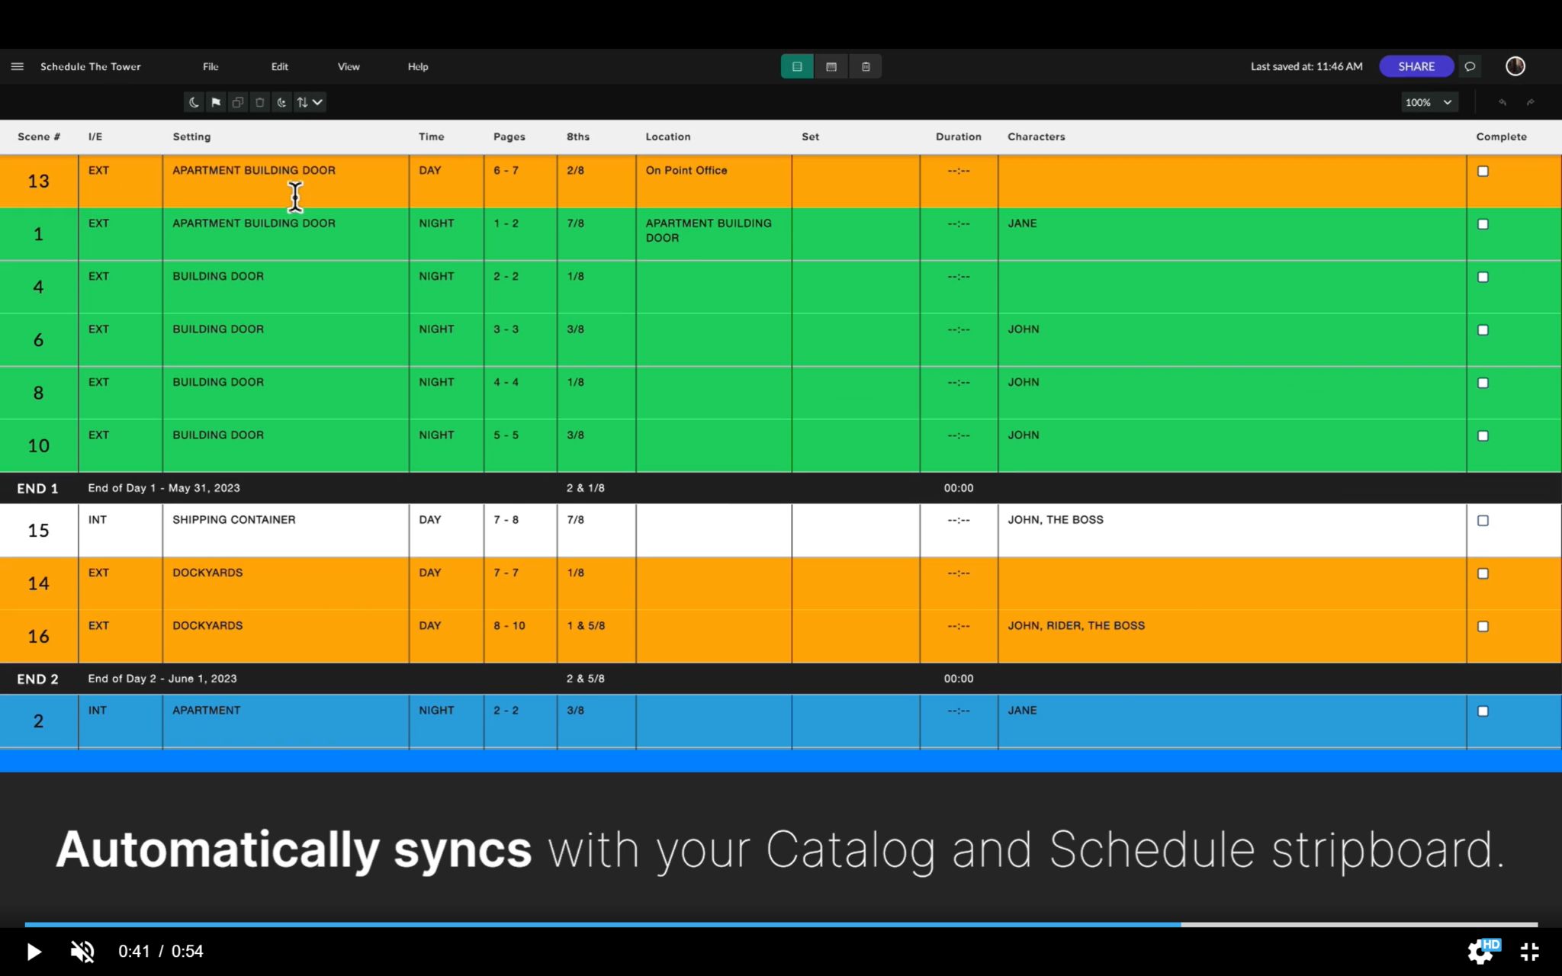This screenshot has width=1562, height=976.
Task: Select the End of Day 2 banner
Action: [781, 679]
